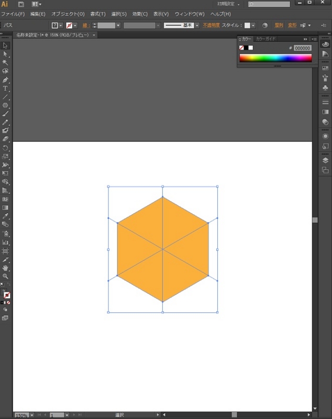Open the Swatches panel icon
This screenshot has height=419, width=332.
tap(325, 68)
